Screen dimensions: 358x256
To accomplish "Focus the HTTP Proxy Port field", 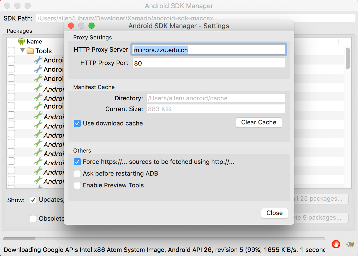I will pos(208,63).
